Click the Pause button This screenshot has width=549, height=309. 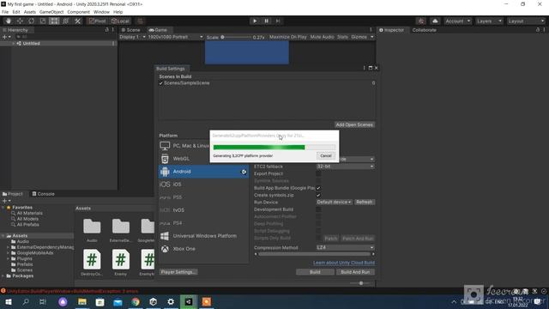tap(267, 21)
